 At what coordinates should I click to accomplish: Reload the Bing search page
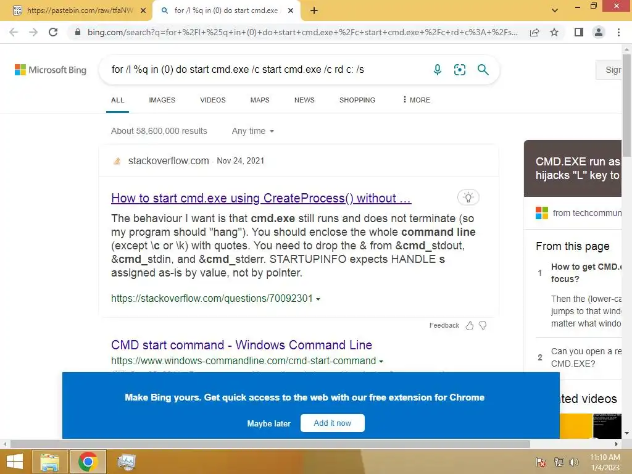point(53,32)
